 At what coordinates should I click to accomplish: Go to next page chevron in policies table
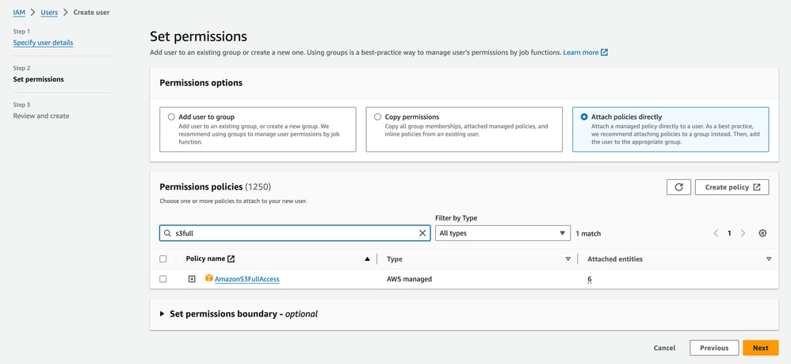(x=743, y=233)
